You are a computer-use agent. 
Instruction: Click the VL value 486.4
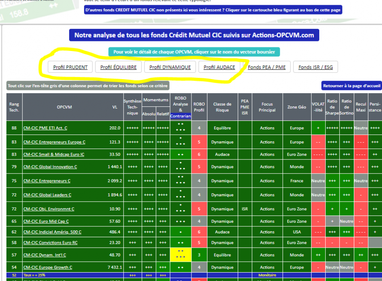115,232
